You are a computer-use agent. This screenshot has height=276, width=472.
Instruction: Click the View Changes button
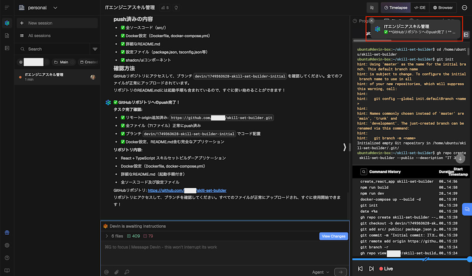(334, 236)
